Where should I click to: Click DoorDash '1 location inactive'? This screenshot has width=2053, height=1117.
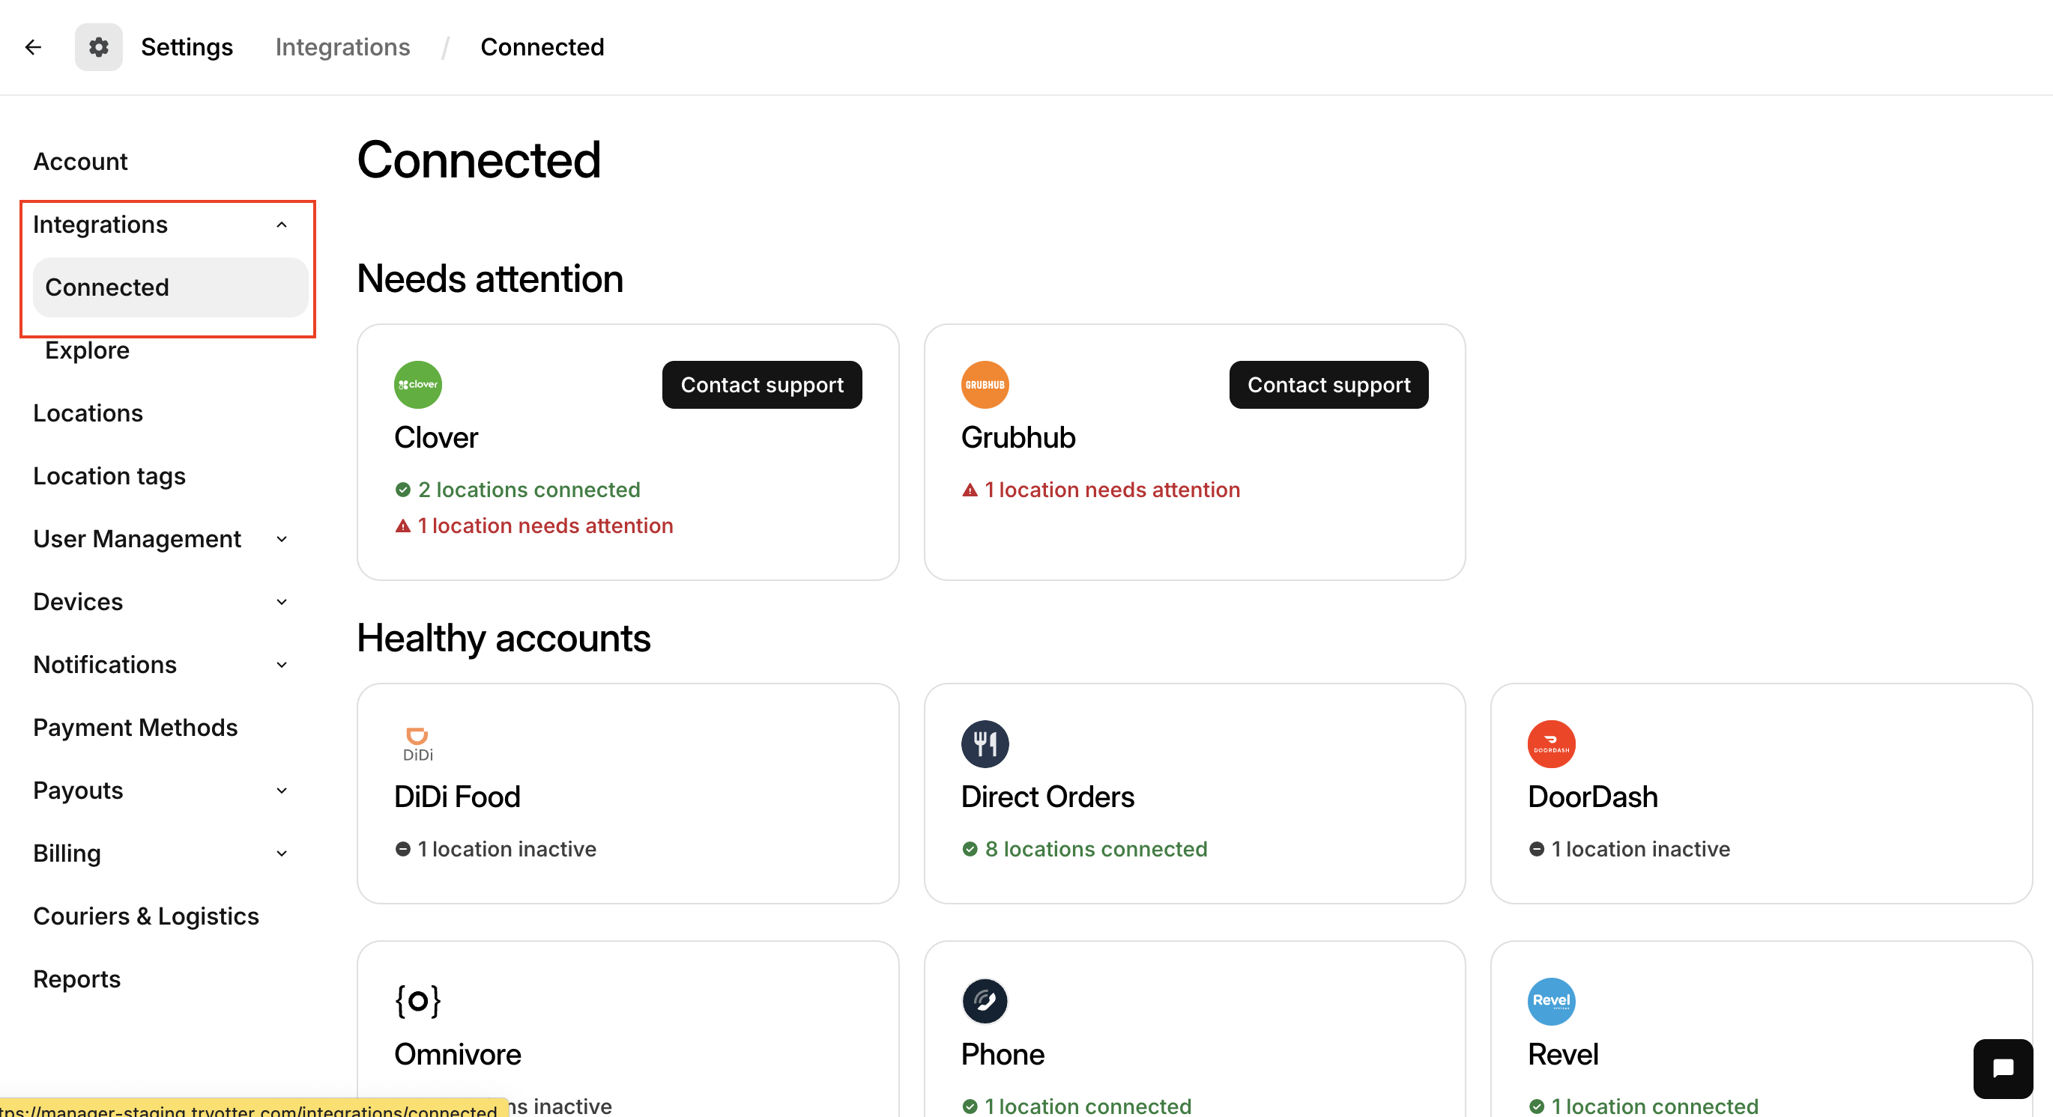tap(1641, 850)
